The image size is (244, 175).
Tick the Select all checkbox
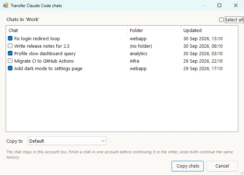221,20
